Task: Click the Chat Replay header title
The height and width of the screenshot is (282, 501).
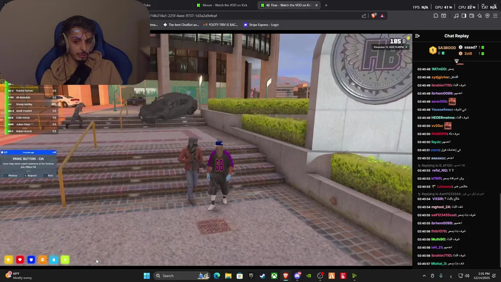Action: click(456, 36)
